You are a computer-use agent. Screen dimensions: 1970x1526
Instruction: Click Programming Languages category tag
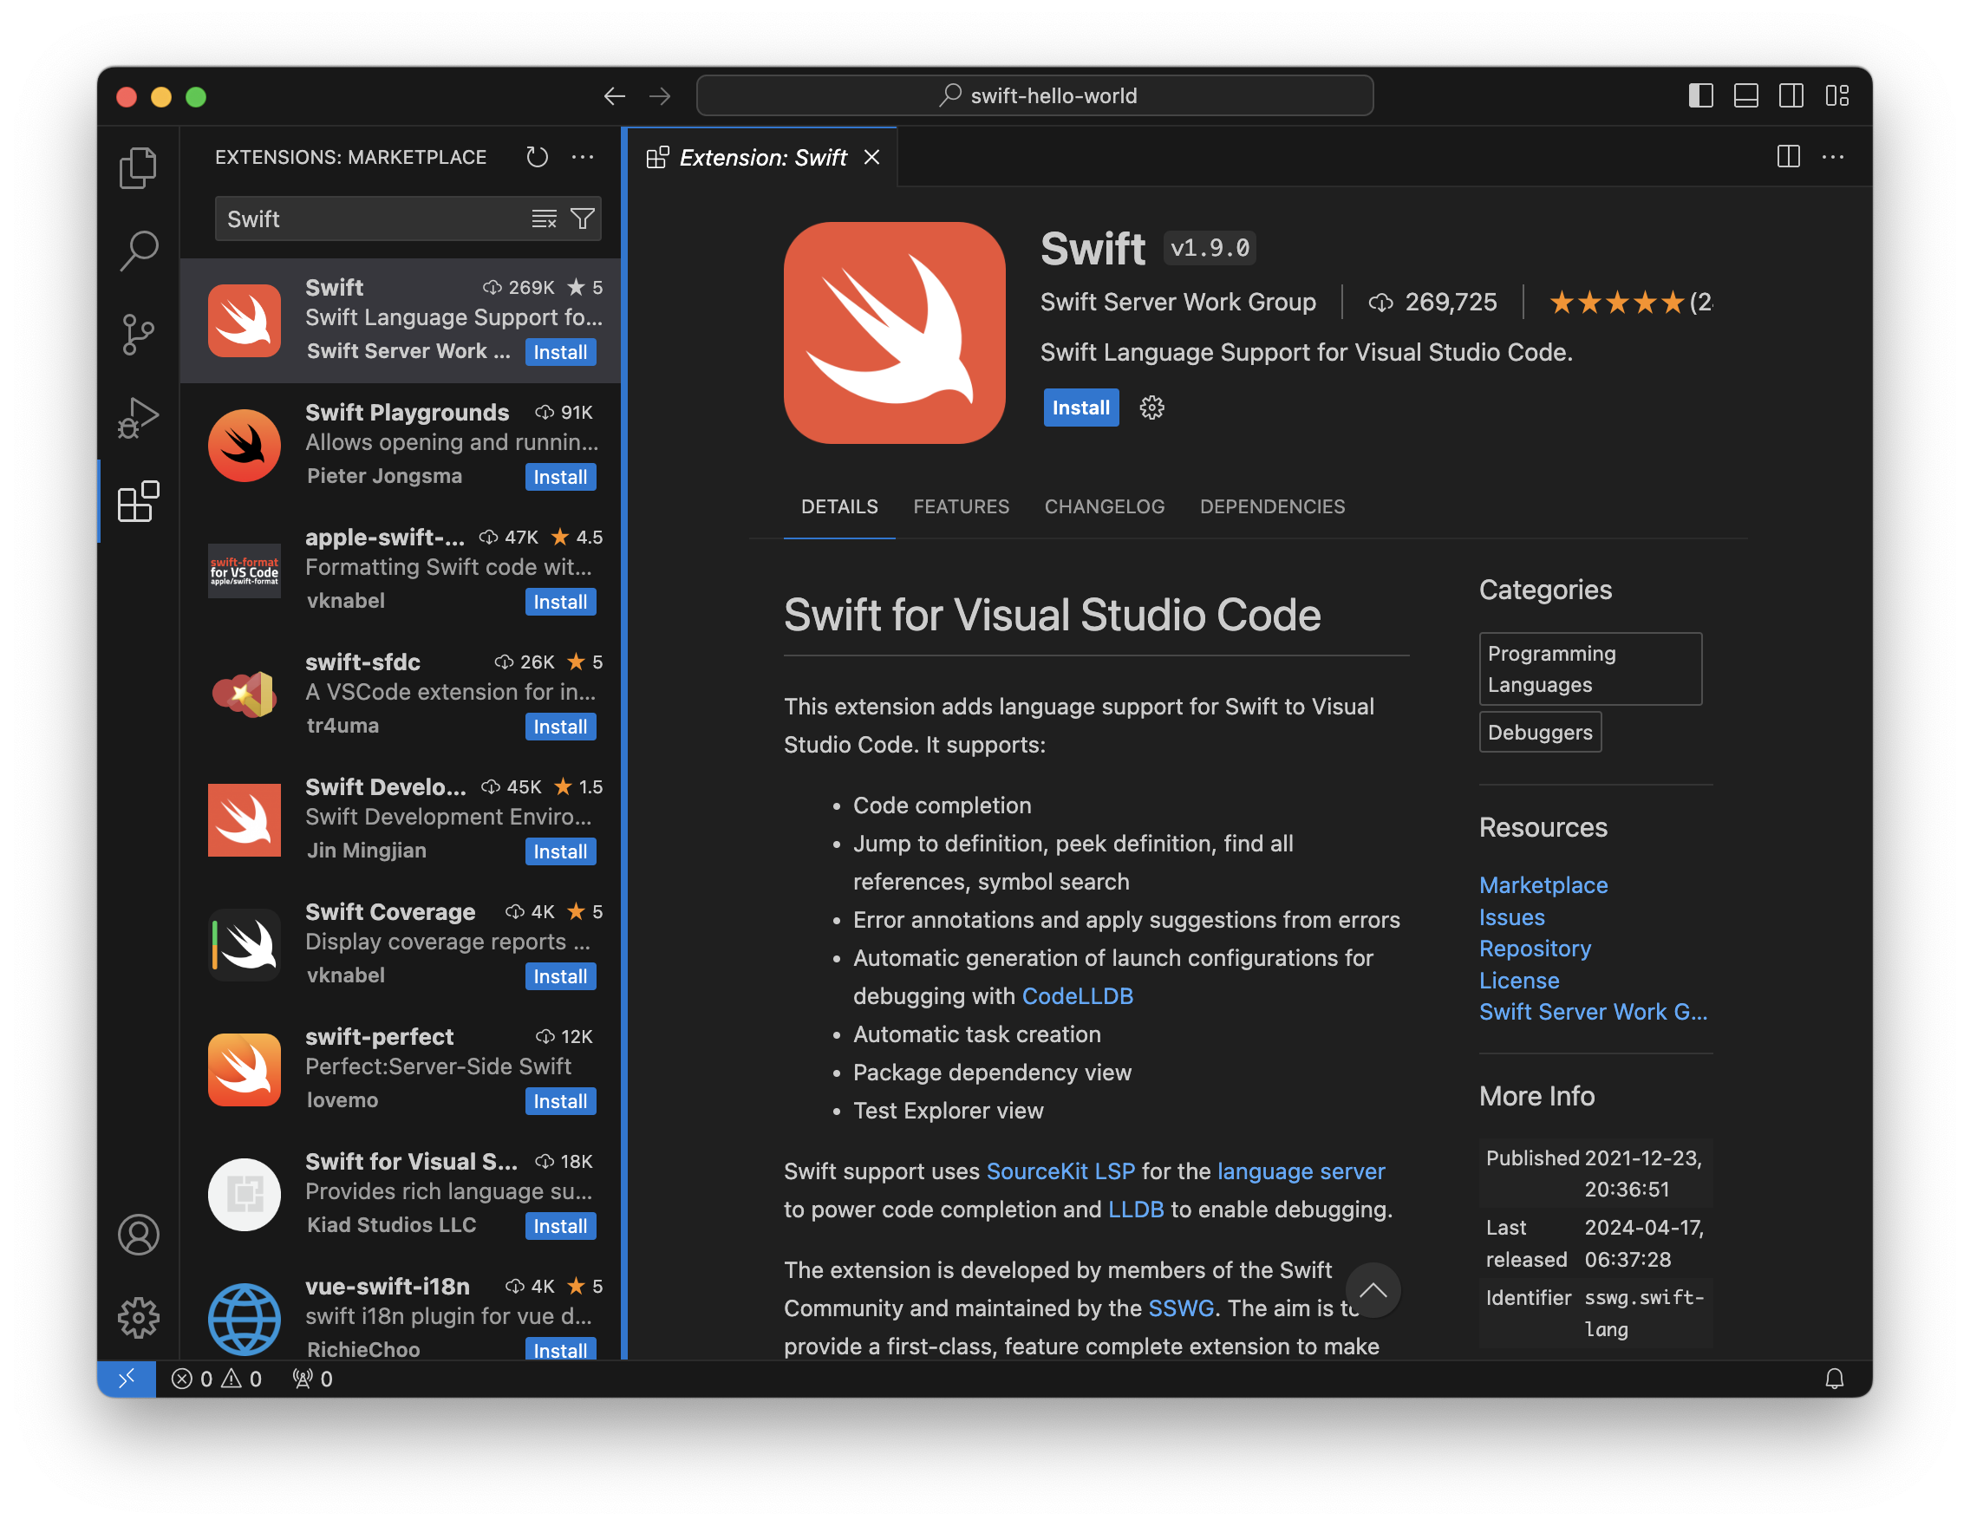click(x=1589, y=669)
